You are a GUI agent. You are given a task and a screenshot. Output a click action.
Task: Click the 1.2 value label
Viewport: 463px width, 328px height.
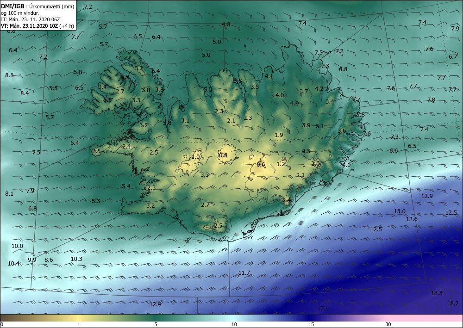tap(281, 164)
